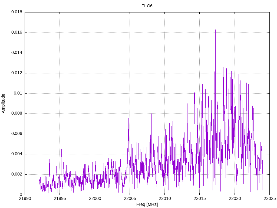This screenshot has height=208, width=277.
Task: Click the 22025 x-axis tick label
Action: coord(270,199)
